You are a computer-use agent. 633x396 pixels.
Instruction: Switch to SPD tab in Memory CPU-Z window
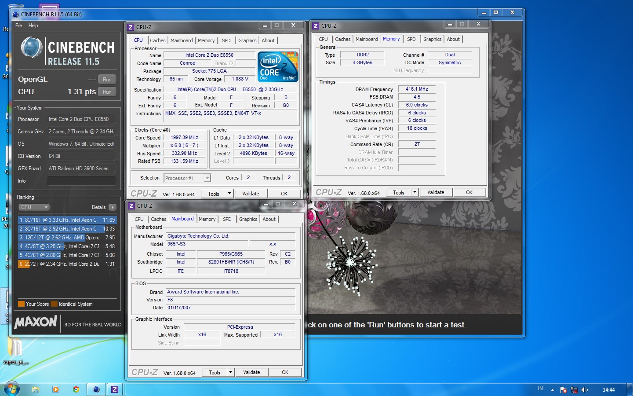click(x=411, y=39)
